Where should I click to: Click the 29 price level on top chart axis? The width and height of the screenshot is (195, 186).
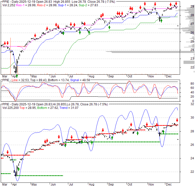point(185,7)
